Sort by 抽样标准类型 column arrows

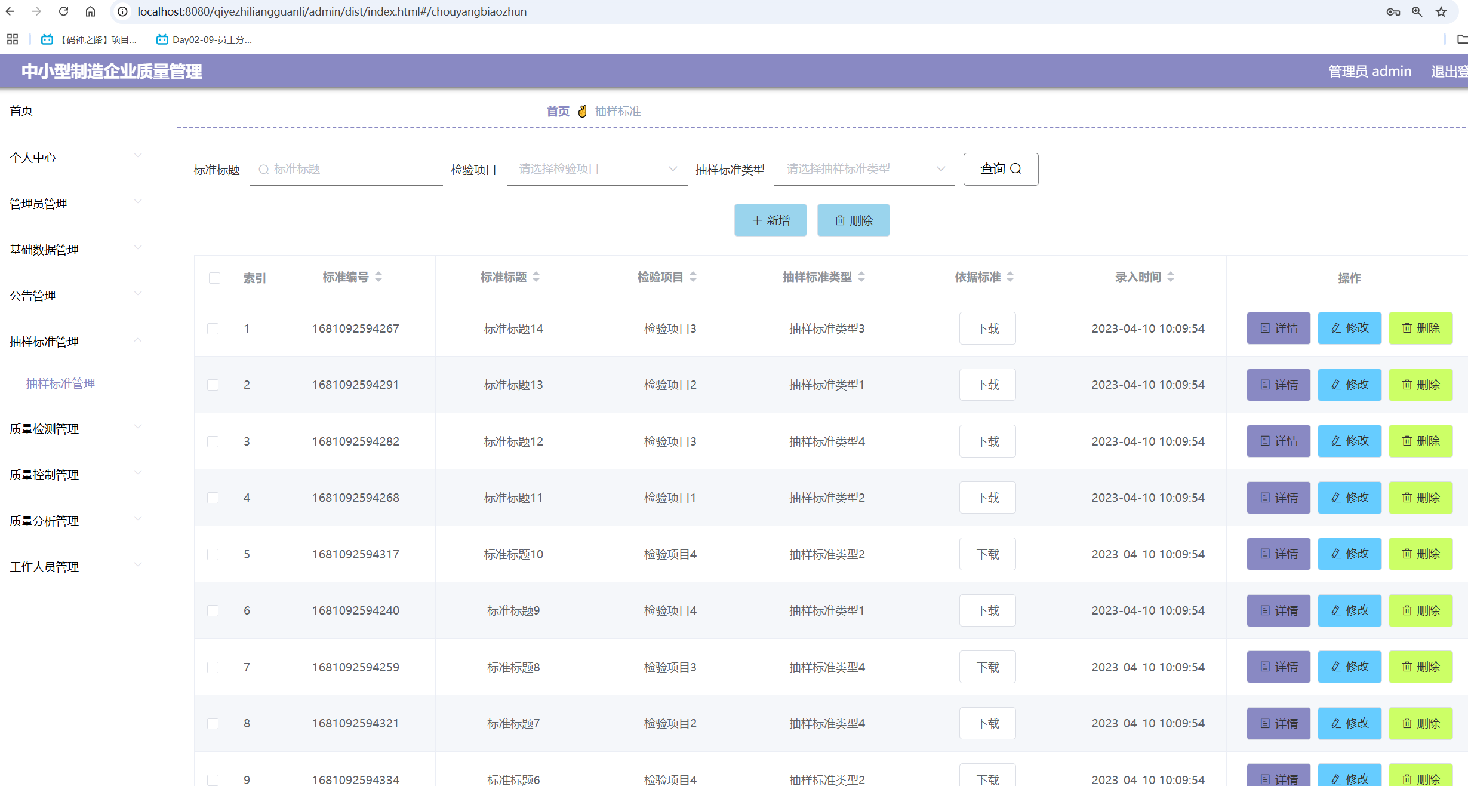click(x=861, y=277)
